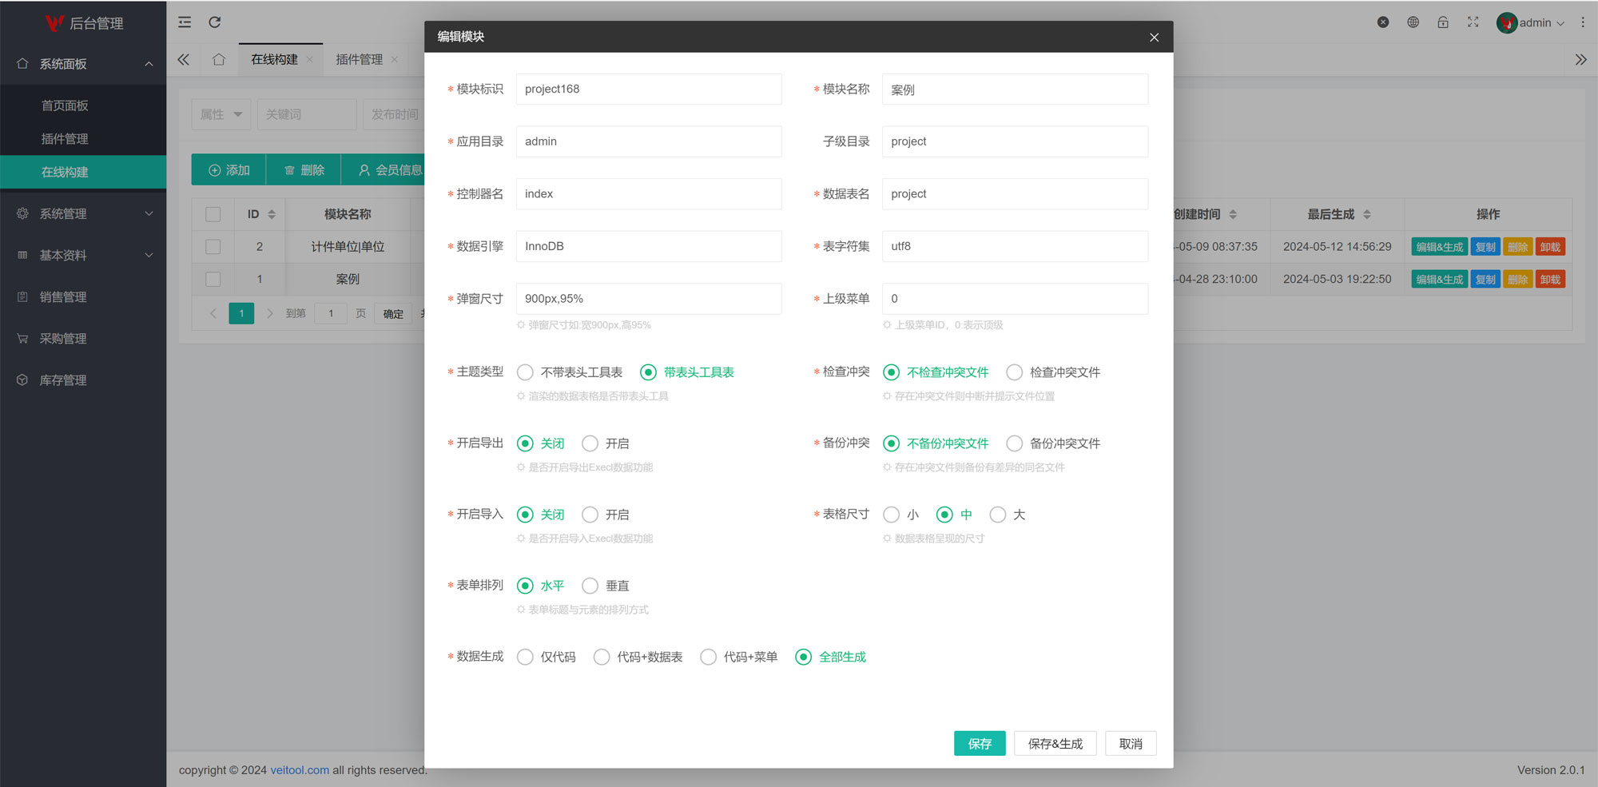Screen dimensions: 1598x787
Task: Toggle the sidebar collapse menu icon
Action: tap(185, 22)
